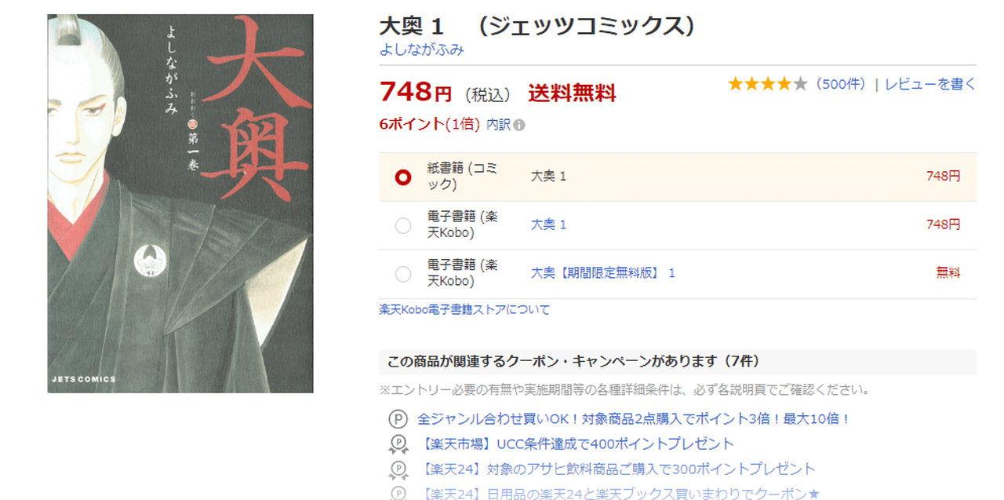Open 楽天Kobo電子書籍ストアについて link
The image size is (1004, 500).
click(x=464, y=309)
